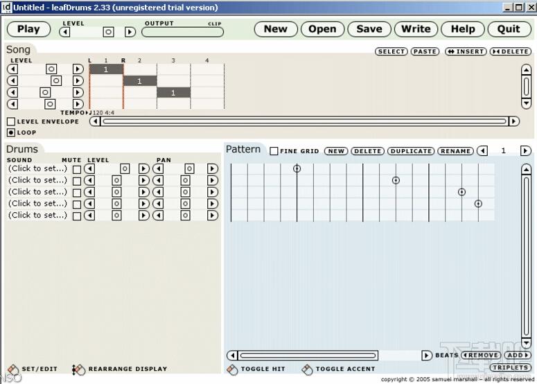The height and width of the screenshot is (384, 537).
Task: Remove beats from pattern
Action: (x=481, y=355)
